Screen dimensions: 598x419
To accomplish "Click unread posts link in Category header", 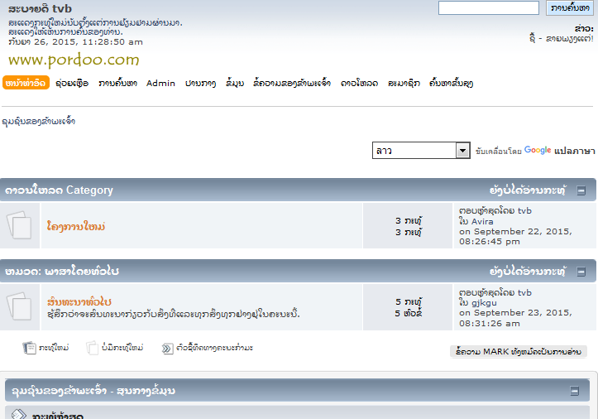I will click(x=528, y=190).
